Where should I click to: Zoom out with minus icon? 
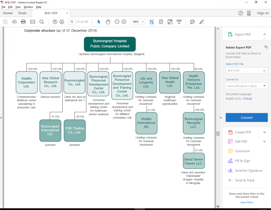click(x=117, y=22)
